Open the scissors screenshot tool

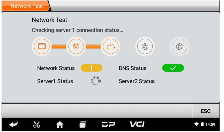point(37,124)
